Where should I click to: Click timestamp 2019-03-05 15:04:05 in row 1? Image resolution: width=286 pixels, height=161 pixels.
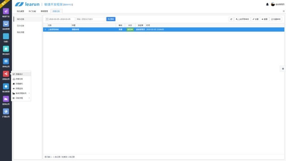click(x=155, y=29)
